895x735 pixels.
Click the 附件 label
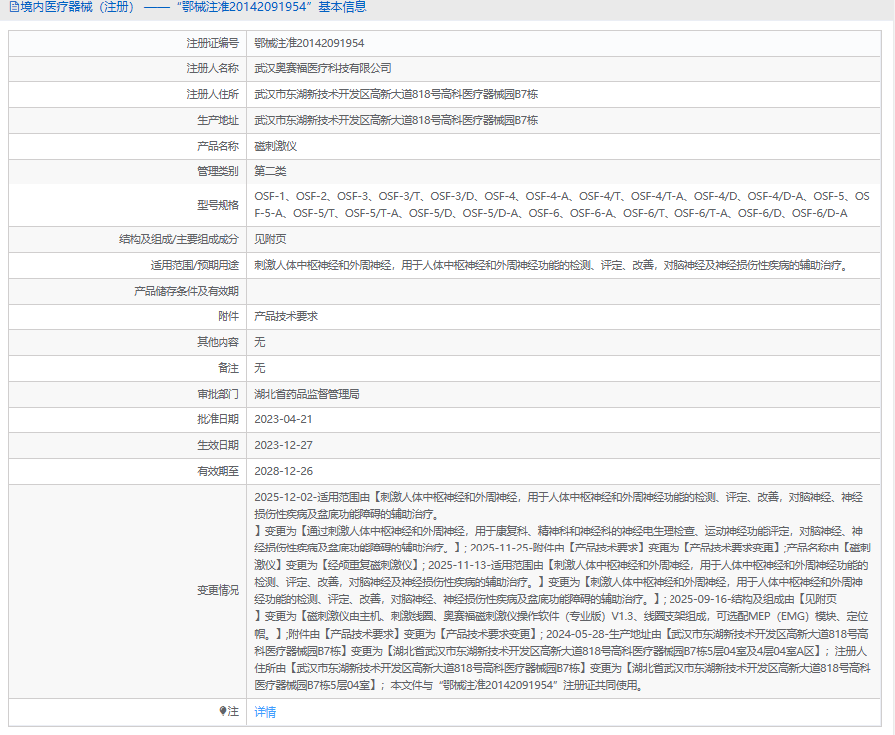click(228, 316)
